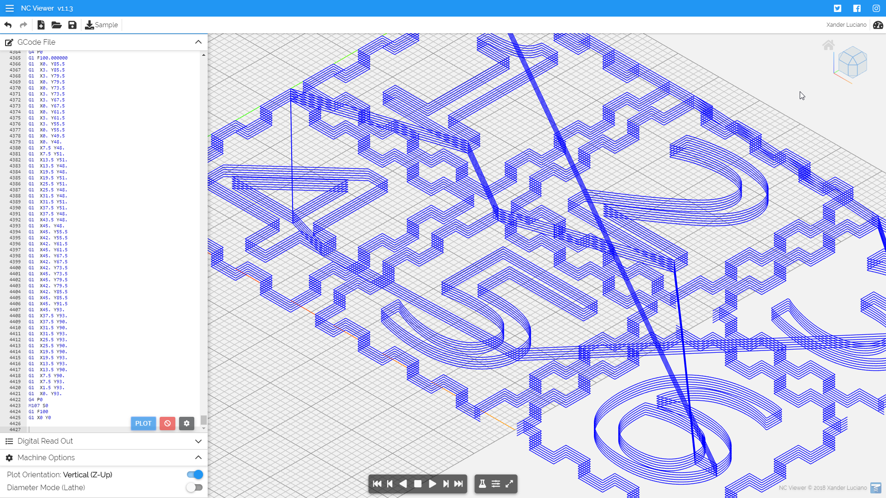Play the toolpath forward
The height and width of the screenshot is (498, 886).
(432, 484)
